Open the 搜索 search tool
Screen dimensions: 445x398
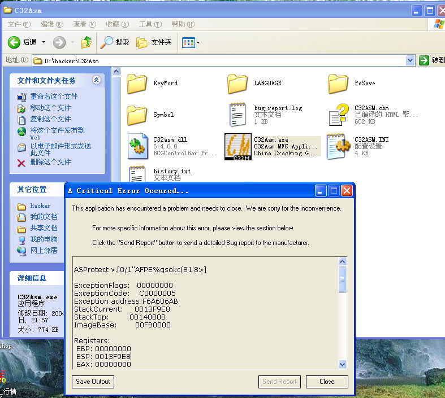(x=115, y=42)
